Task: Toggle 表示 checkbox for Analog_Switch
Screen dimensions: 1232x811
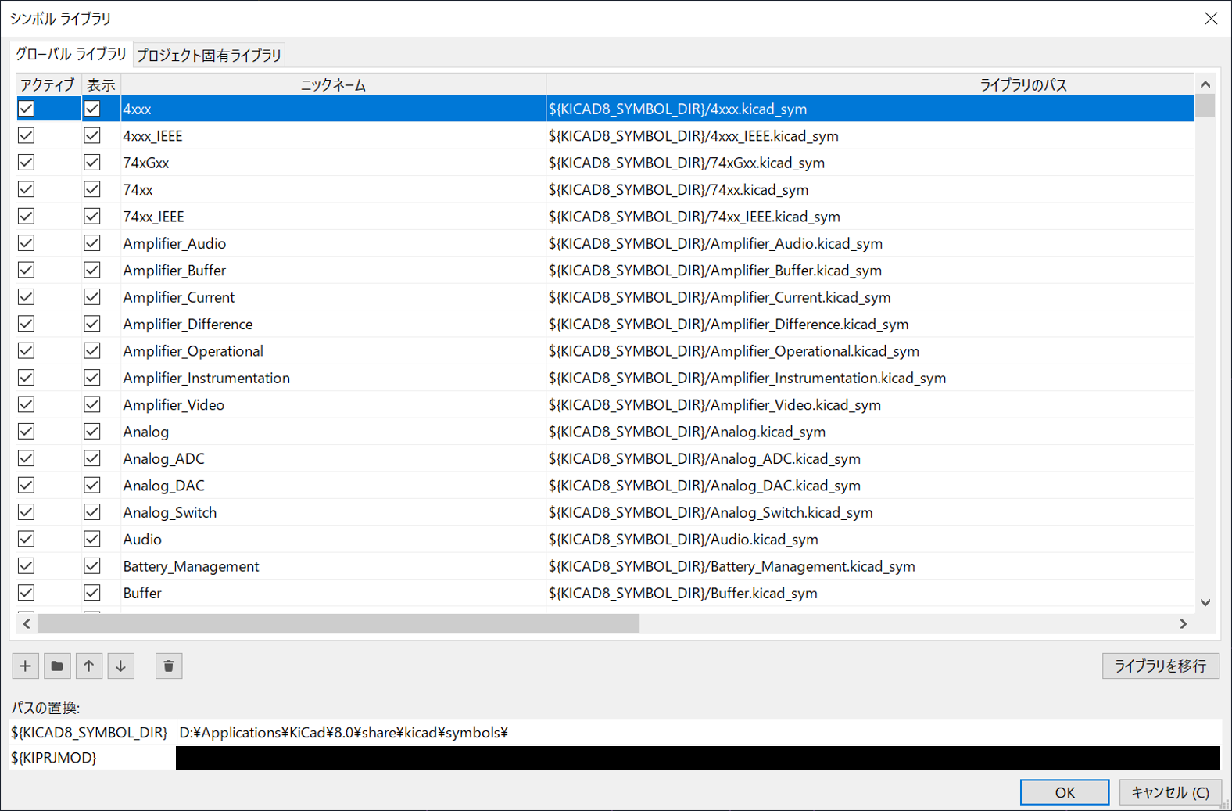Action: point(92,512)
